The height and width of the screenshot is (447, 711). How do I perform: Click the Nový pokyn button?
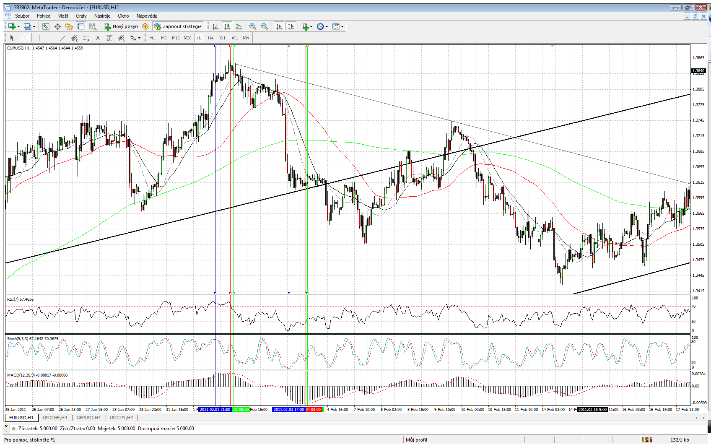coord(121,26)
